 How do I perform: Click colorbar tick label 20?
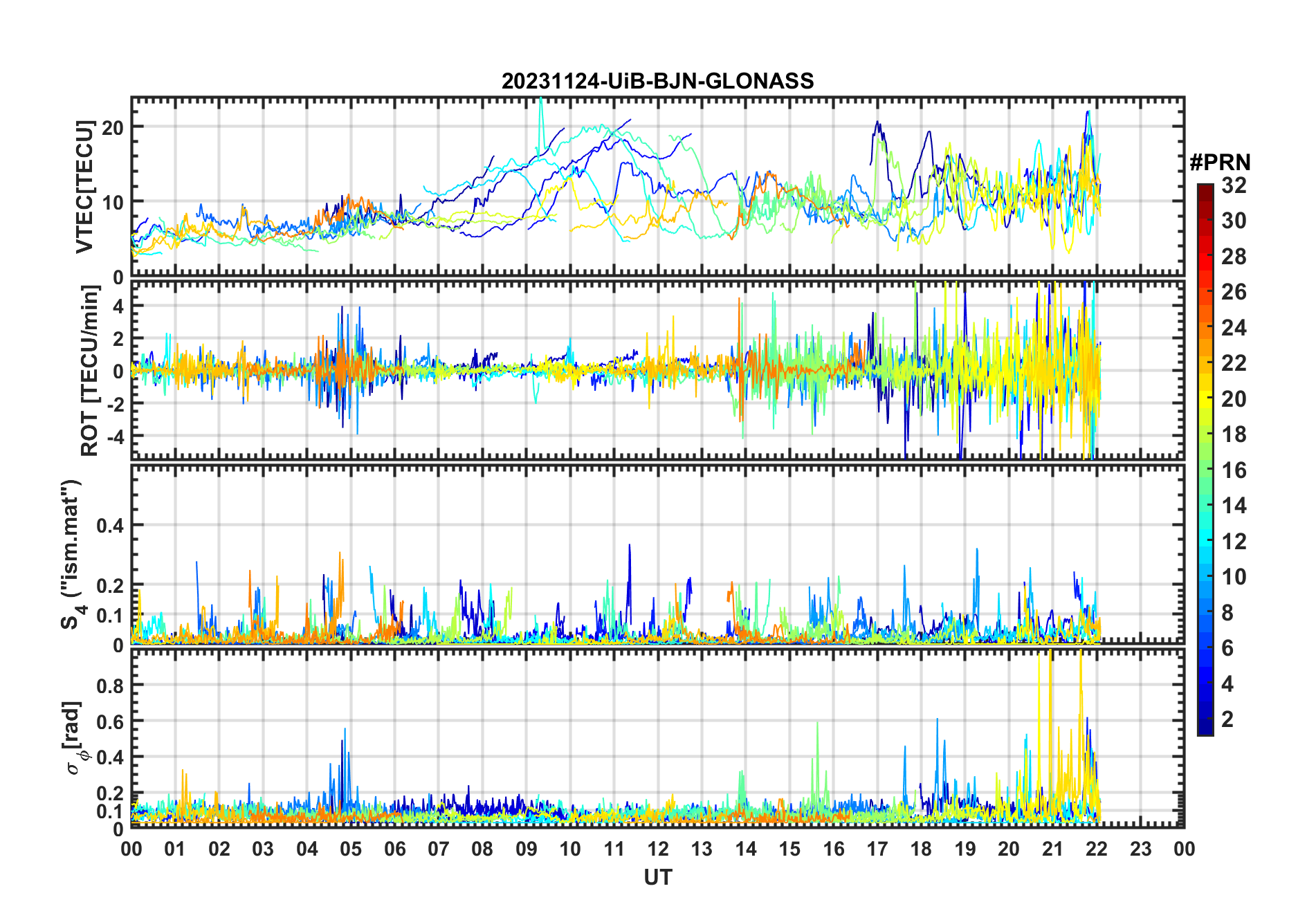(1234, 399)
